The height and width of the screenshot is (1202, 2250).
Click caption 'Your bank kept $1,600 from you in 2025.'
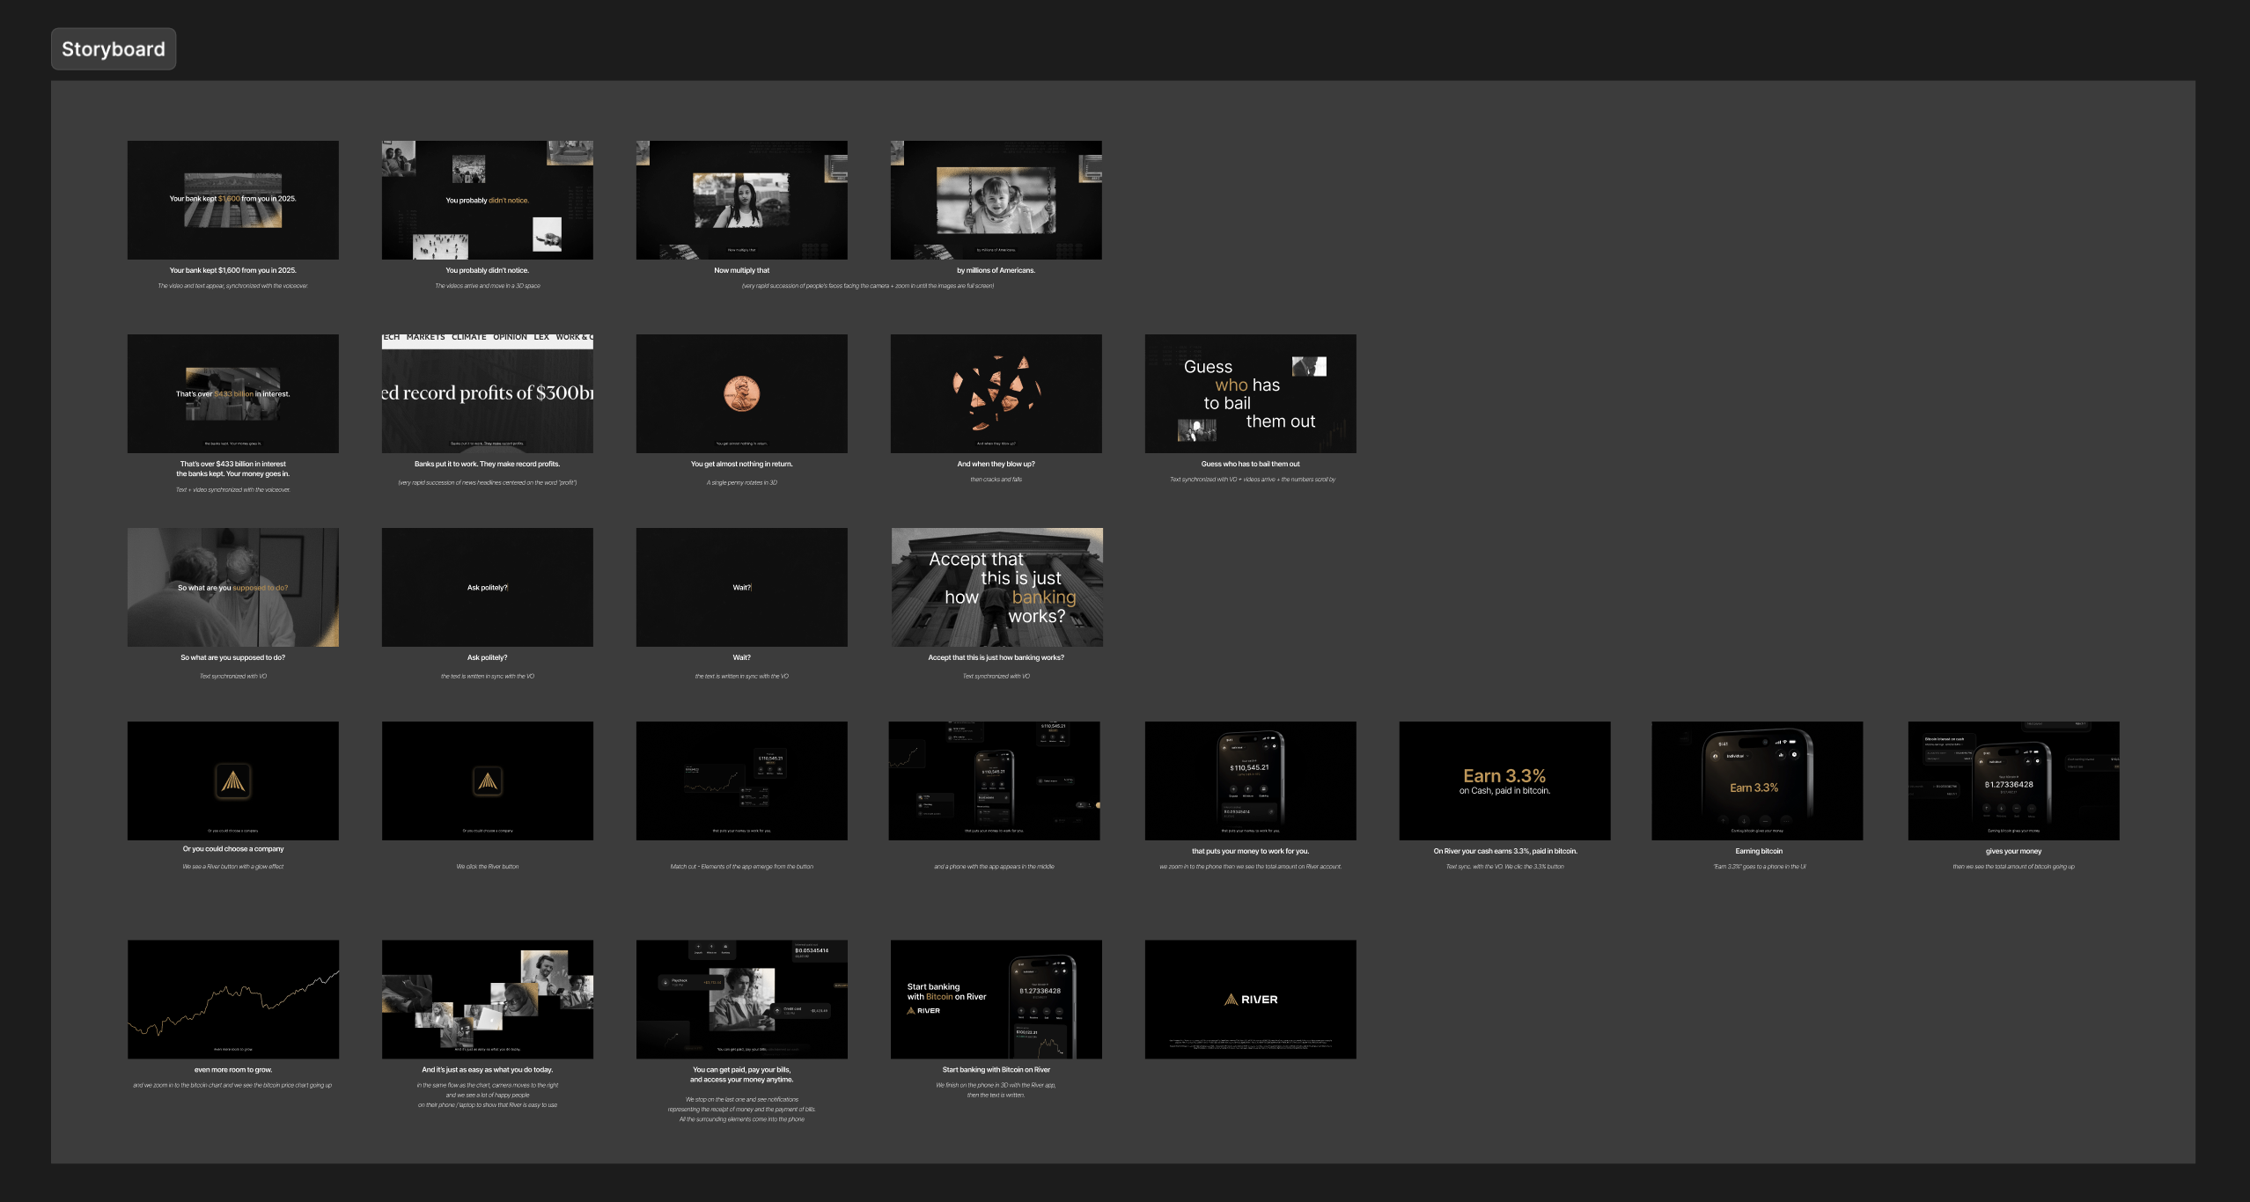coord(233,271)
